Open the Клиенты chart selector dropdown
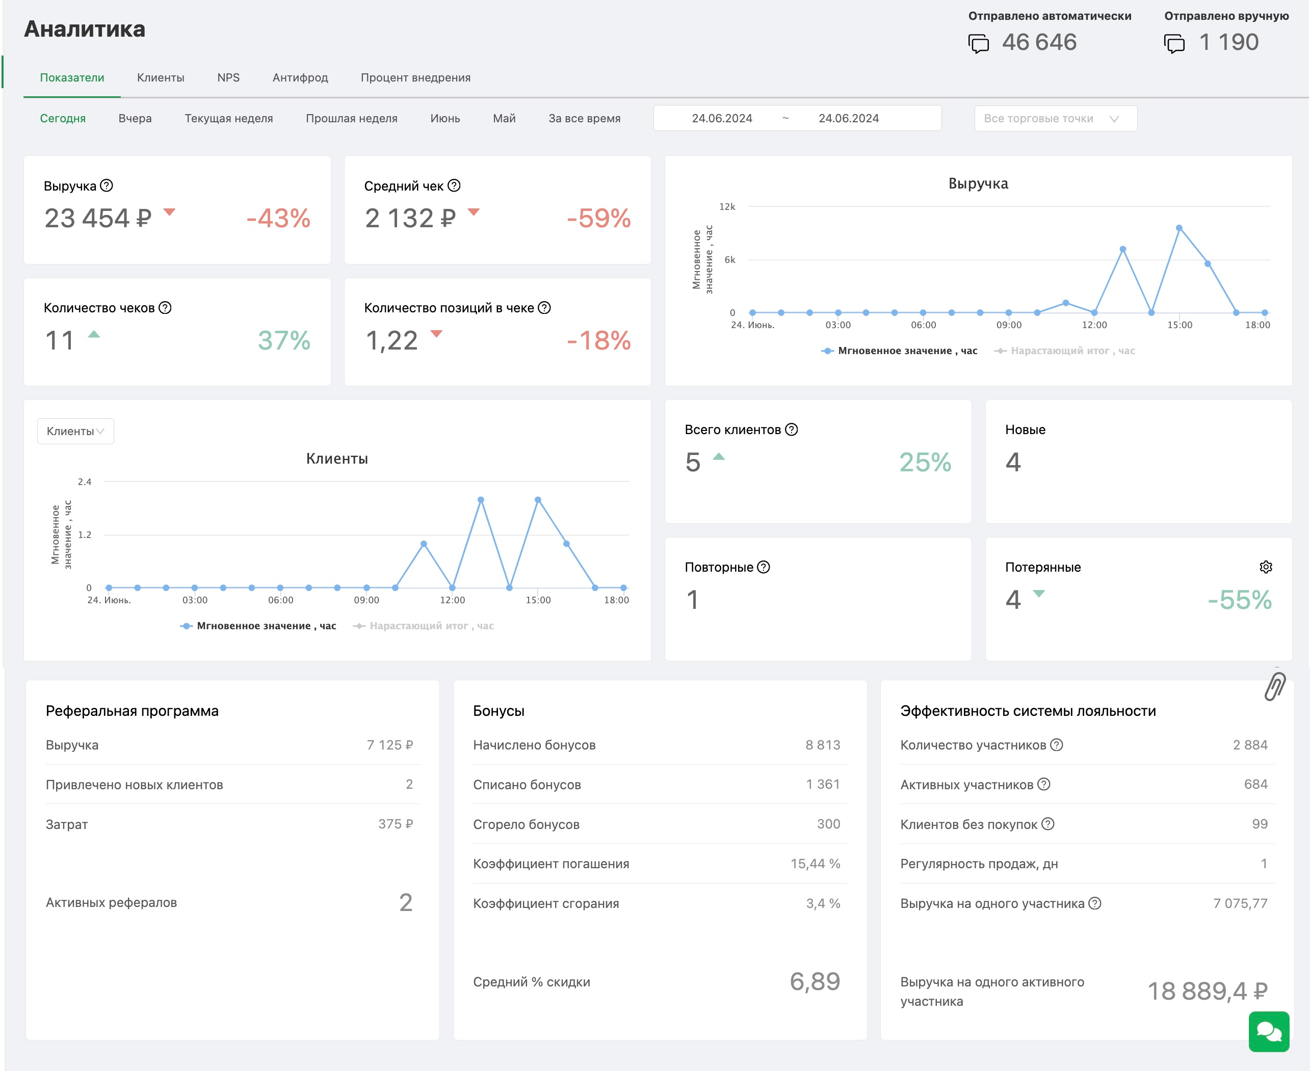1310x1071 pixels. 75,431
